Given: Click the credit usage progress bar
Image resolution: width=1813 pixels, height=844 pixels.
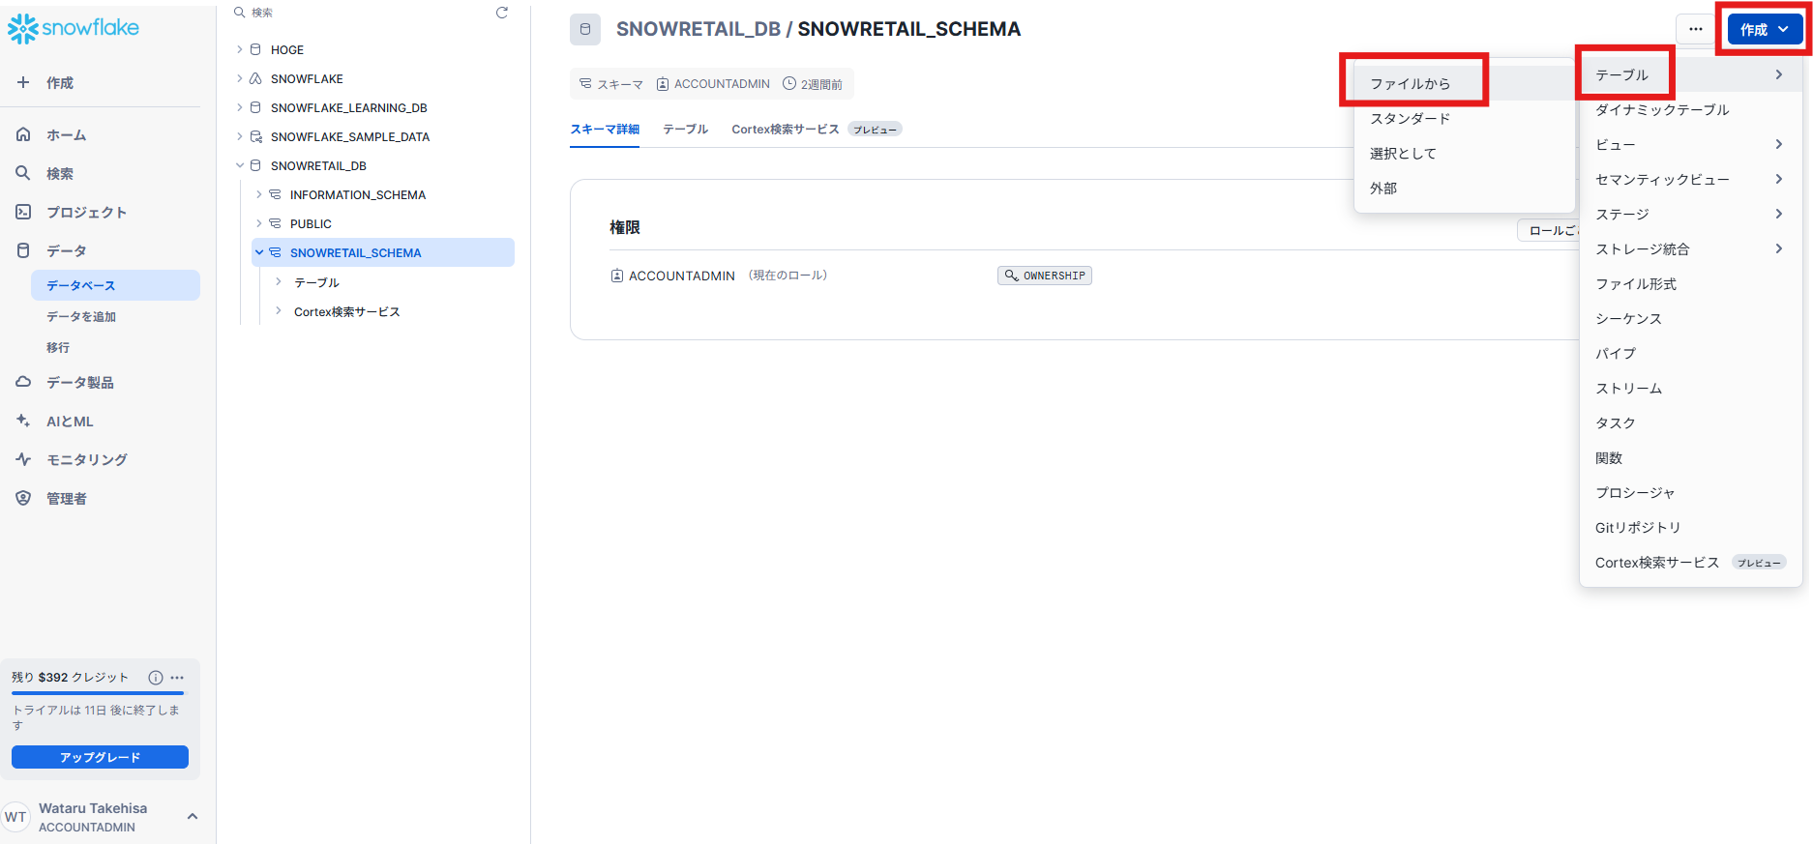Looking at the screenshot, I should 98,693.
